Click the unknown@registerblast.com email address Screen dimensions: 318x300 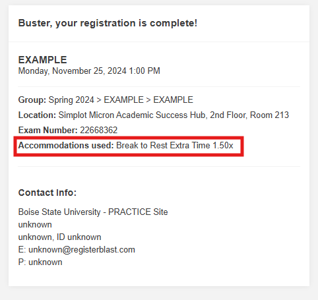[82, 250]
